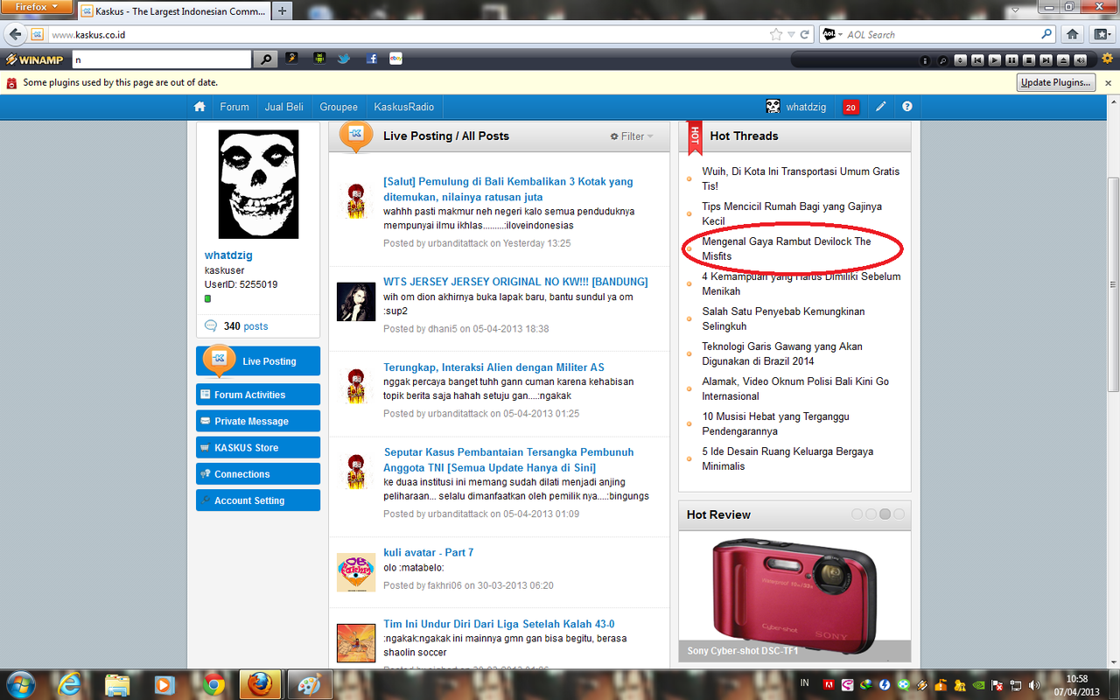Click the skull profile avatar image

pos(258,185)
